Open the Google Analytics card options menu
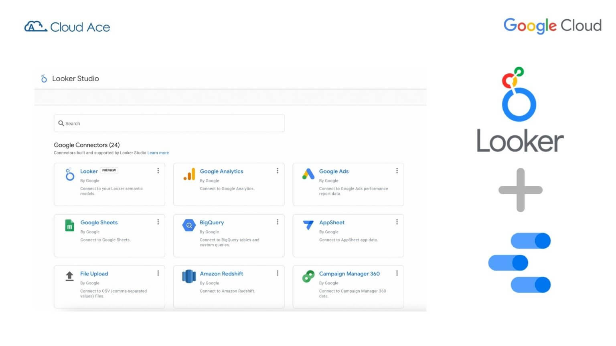The height and width of the screenshot is (346, 616). [278, 170]
